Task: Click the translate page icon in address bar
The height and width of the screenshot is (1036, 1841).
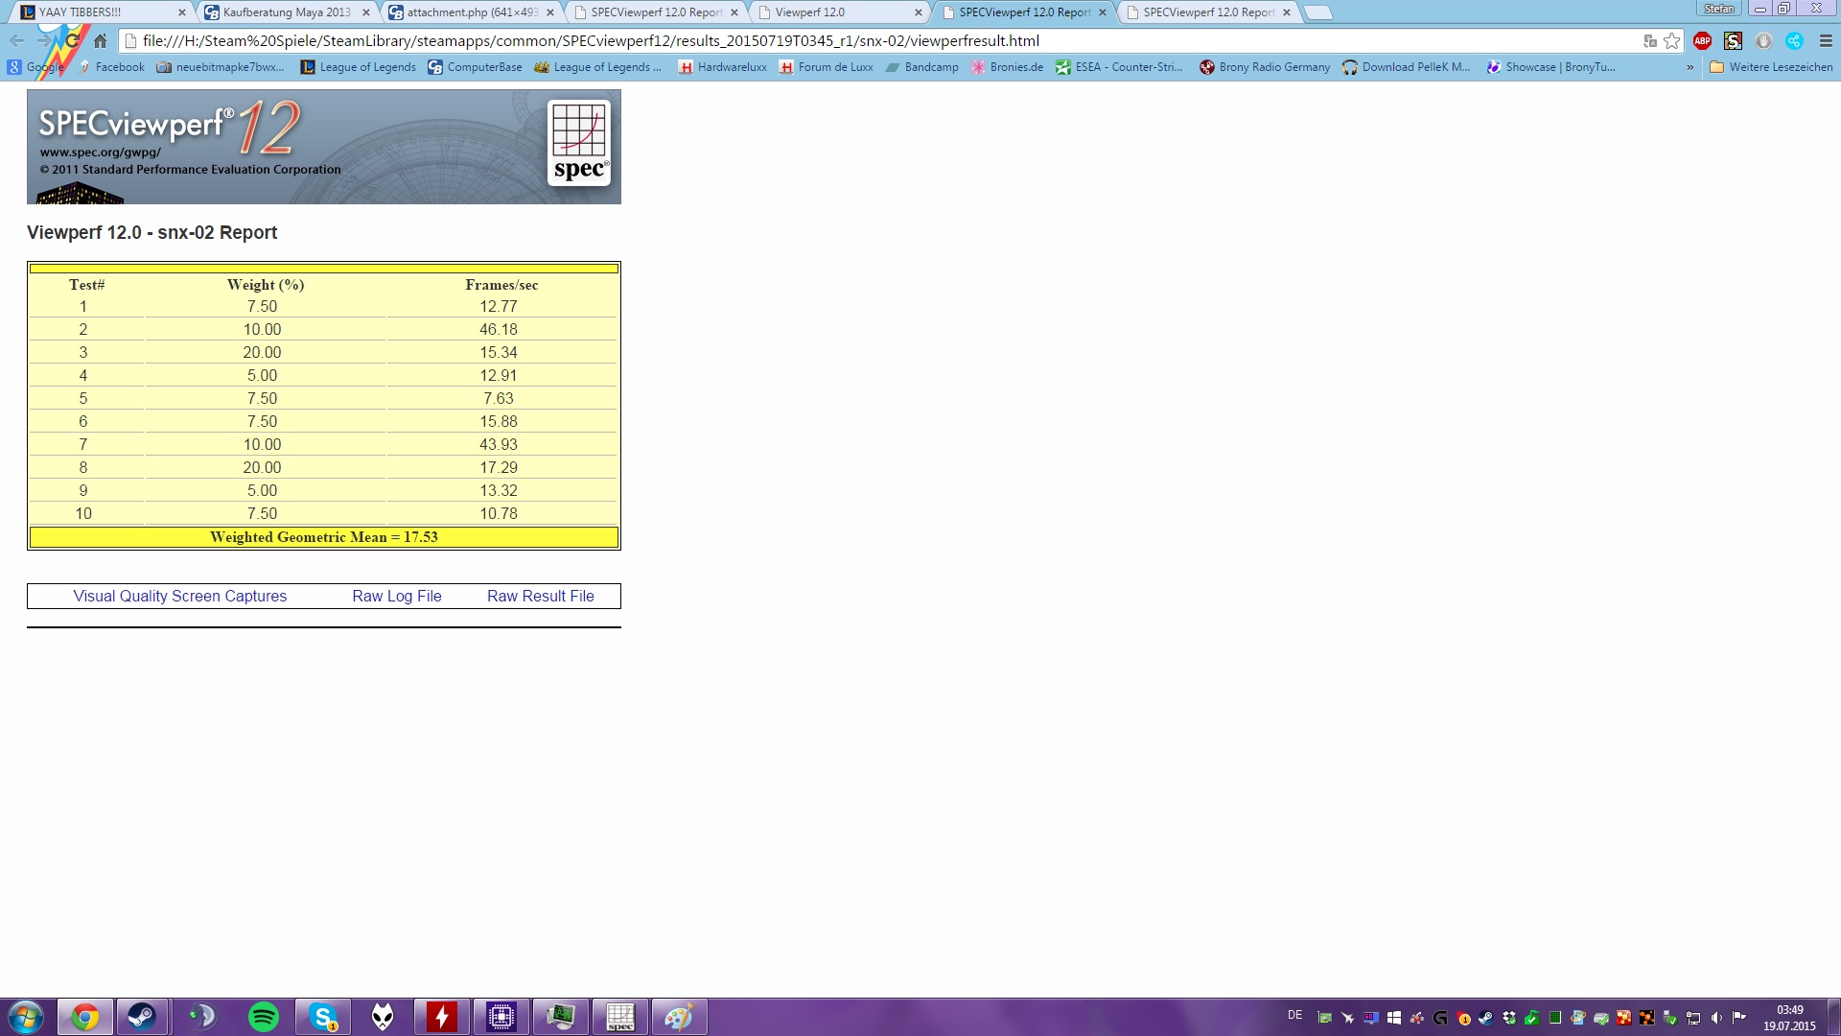Action: 1649,41
